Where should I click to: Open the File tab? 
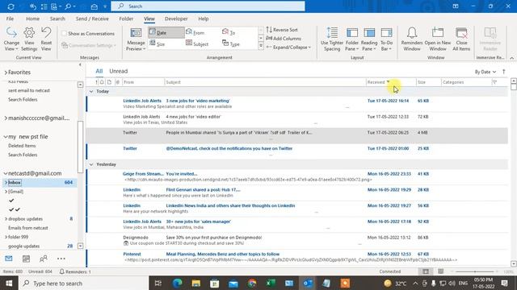[10, 19]
